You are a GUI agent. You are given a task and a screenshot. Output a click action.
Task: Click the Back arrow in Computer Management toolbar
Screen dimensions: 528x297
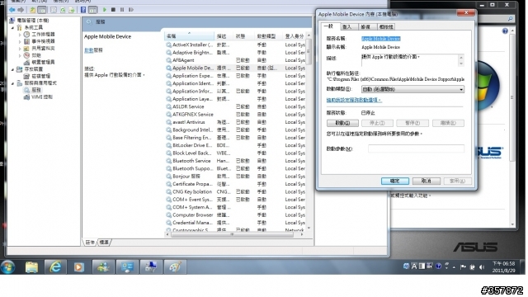12,10
